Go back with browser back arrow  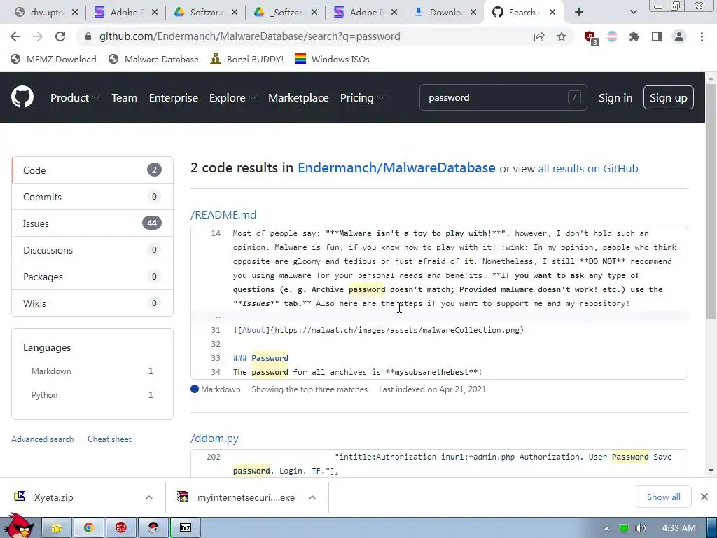[15, 36]
